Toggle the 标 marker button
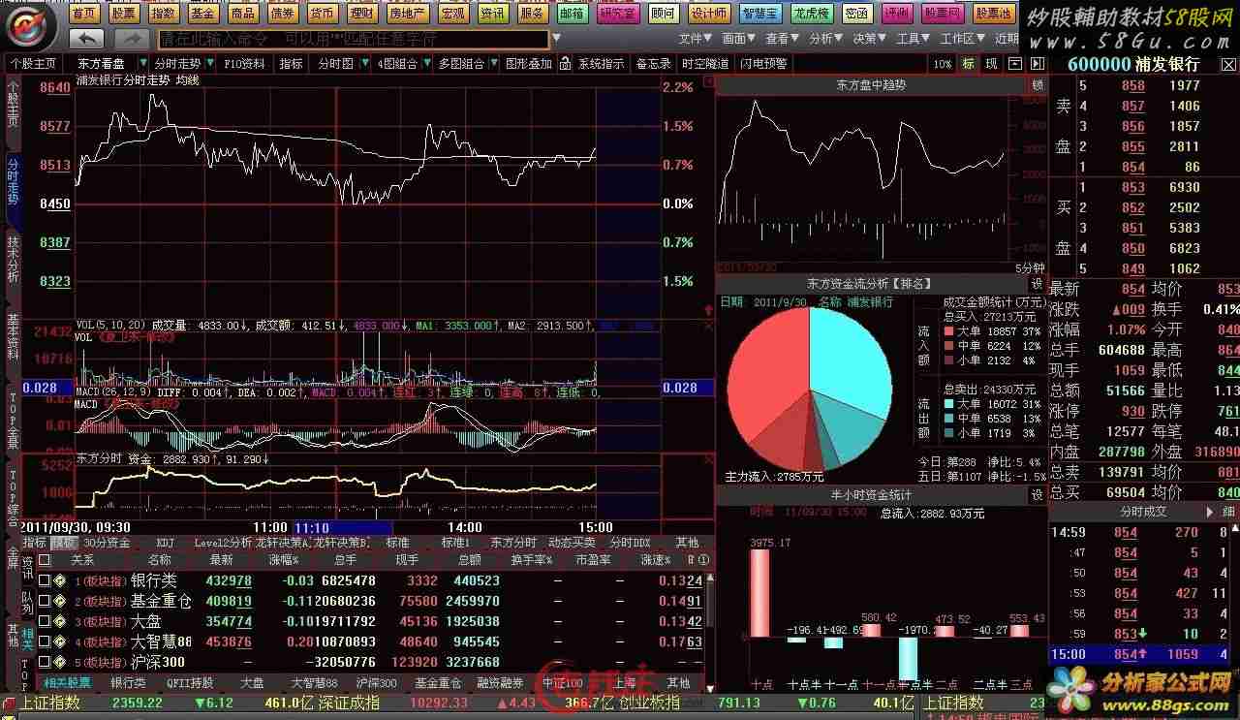The image size is (1240, 720). coord(968,64)
